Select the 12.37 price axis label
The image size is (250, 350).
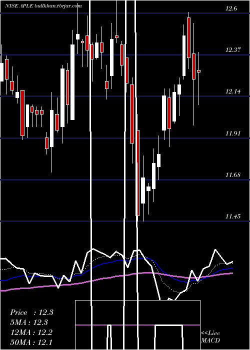coord(233,50)
